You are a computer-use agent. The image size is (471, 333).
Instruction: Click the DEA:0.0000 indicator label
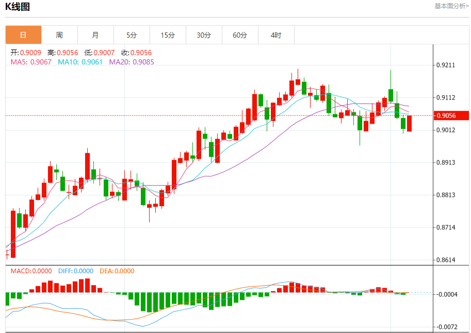pos(117,271)
